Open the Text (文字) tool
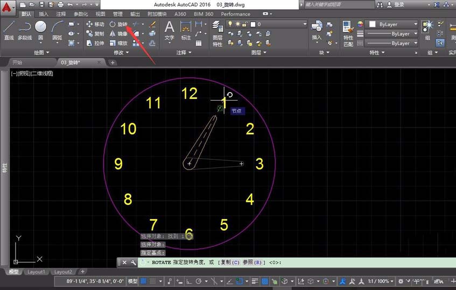This screenshot has width=456, height=290. 169,31
